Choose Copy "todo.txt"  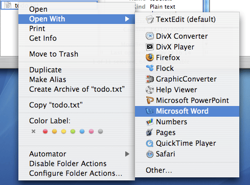pyautogui.click(x=77, y=105)
